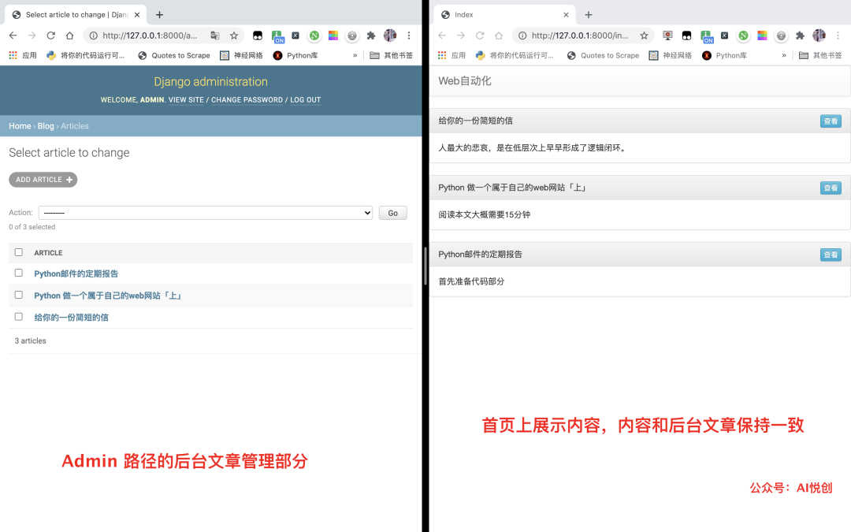Click home icon in left browser window
The height and width of the screenshot is (532, 851).
tap(69, 35)
